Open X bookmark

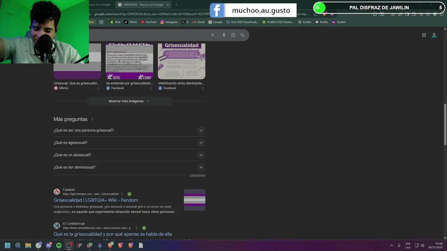coord(185,22)
